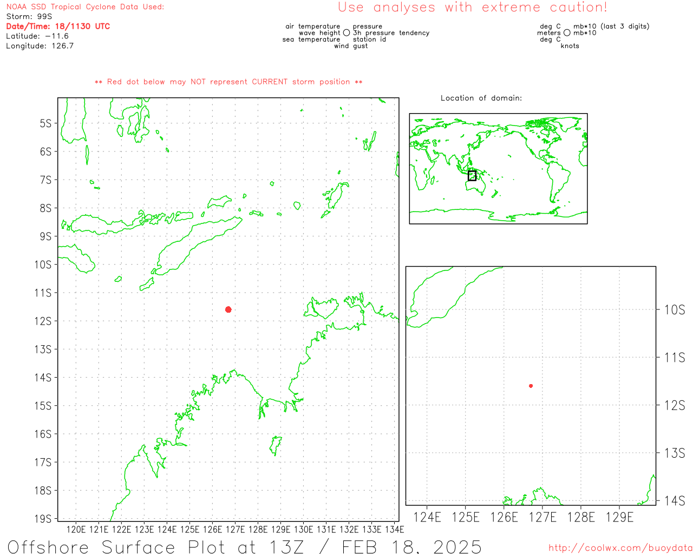Click the '3h pressure tendency' legend label
Screen dimensions: 693x554
tap(391, 33)
